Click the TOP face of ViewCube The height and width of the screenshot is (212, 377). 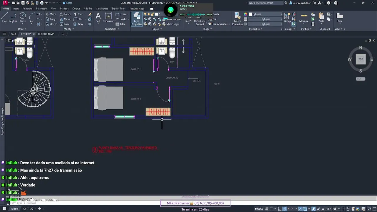[x=361, y=59]
